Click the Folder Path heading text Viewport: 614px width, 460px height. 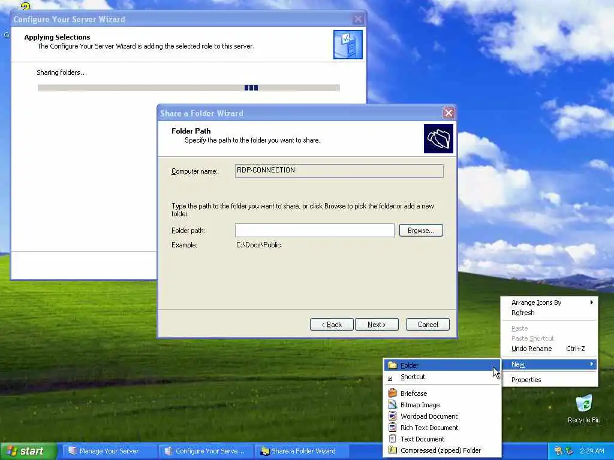191,131
